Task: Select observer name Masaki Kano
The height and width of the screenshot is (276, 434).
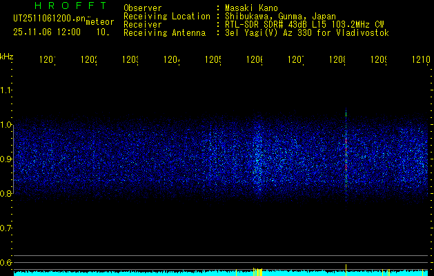Action: pyautogui.click(x=251, y=8)
